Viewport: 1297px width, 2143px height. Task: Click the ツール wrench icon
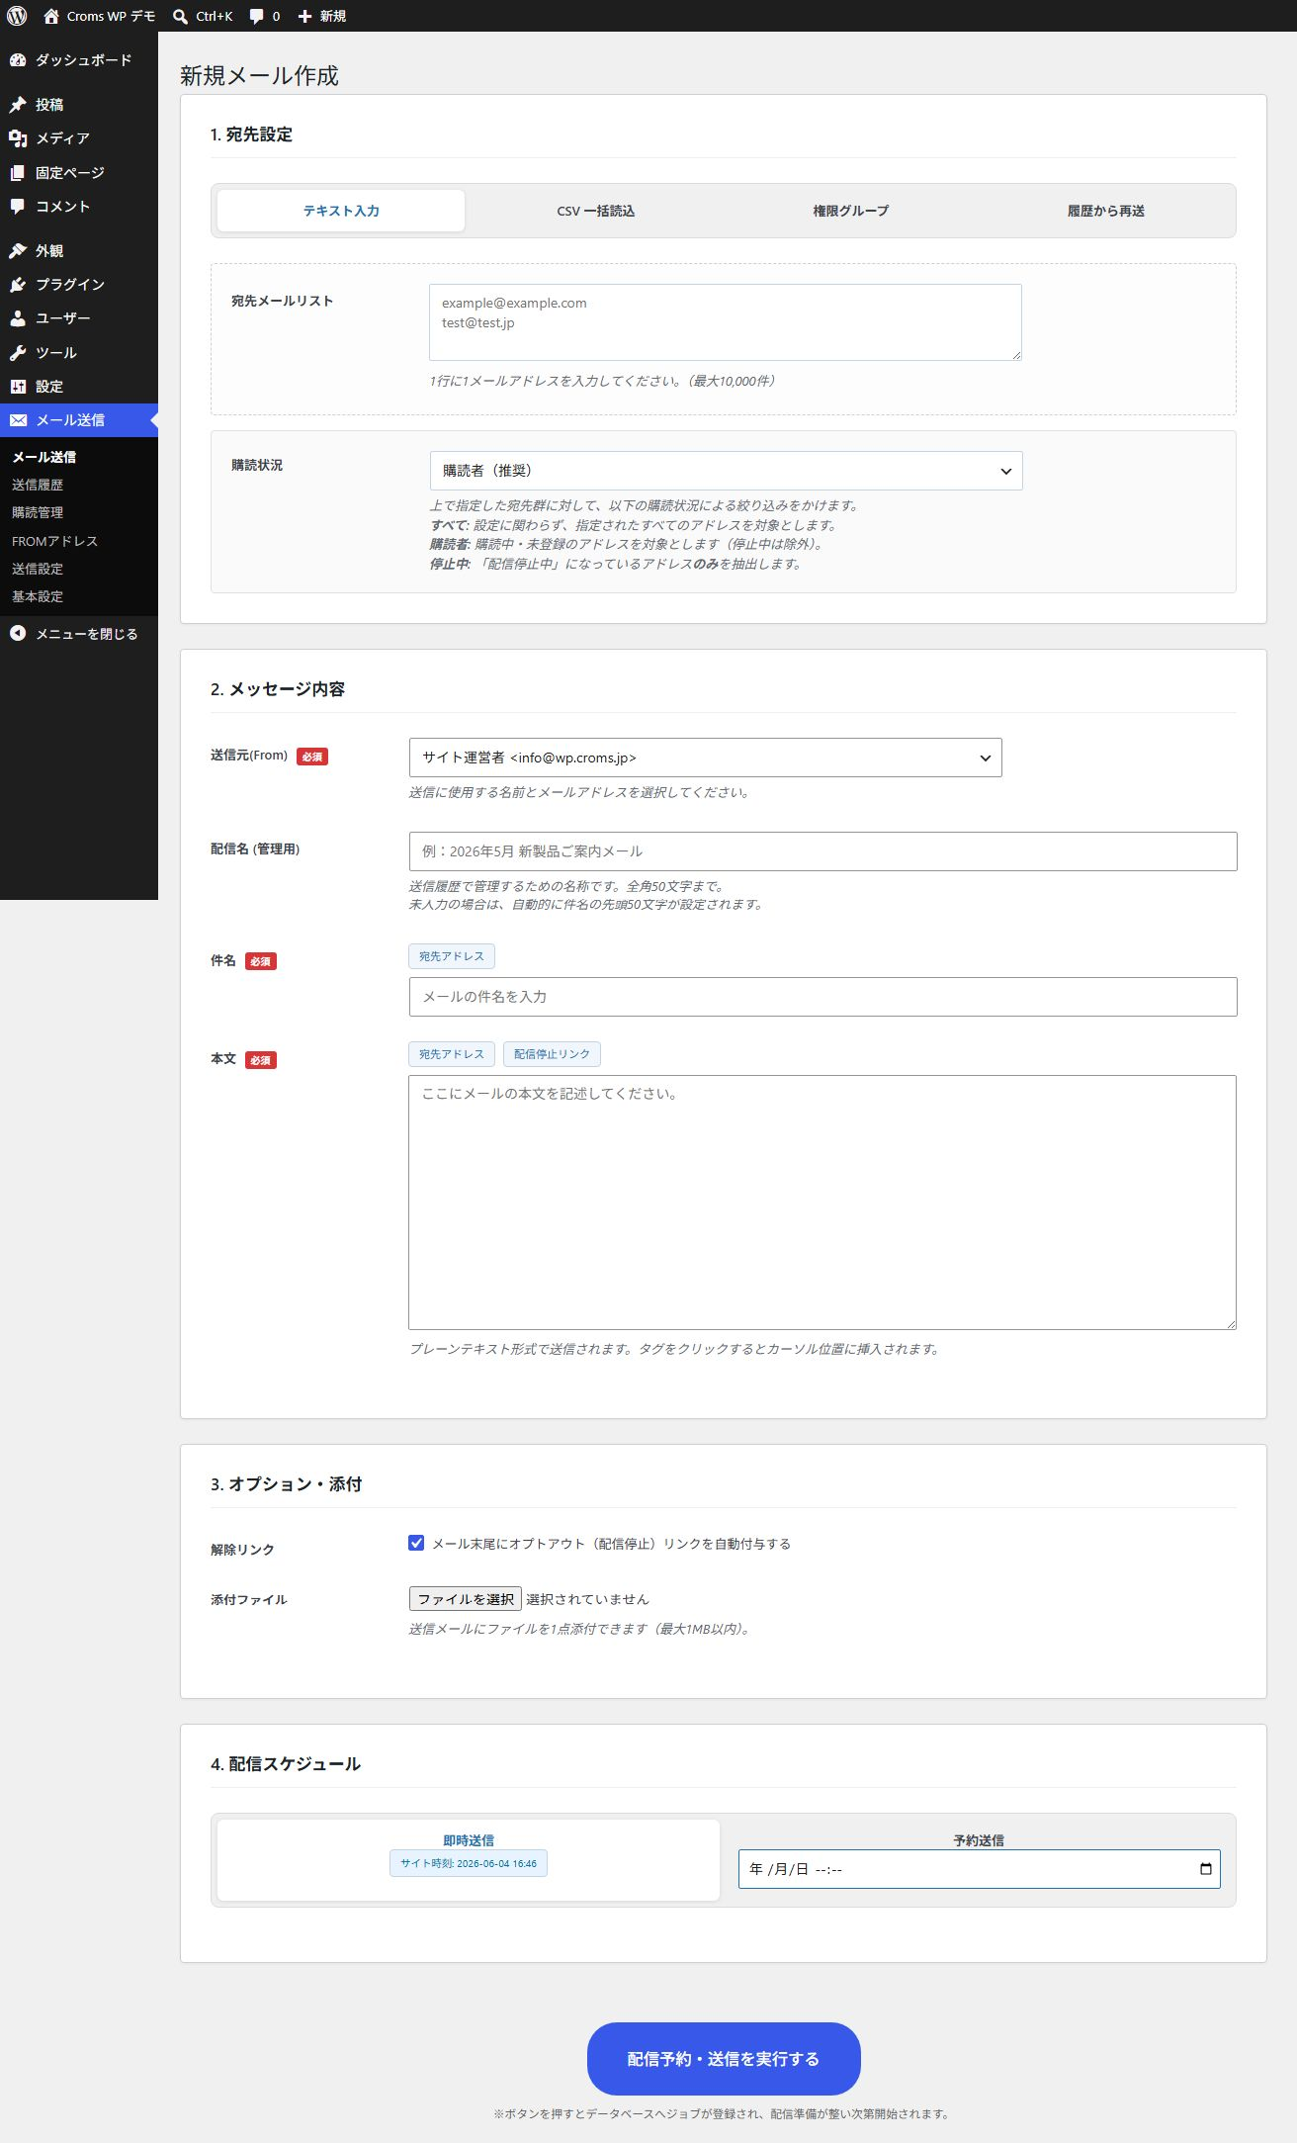tap(18, 353)
